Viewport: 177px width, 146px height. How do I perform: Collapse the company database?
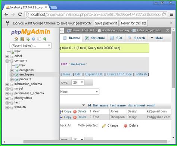tap(7, 61)
